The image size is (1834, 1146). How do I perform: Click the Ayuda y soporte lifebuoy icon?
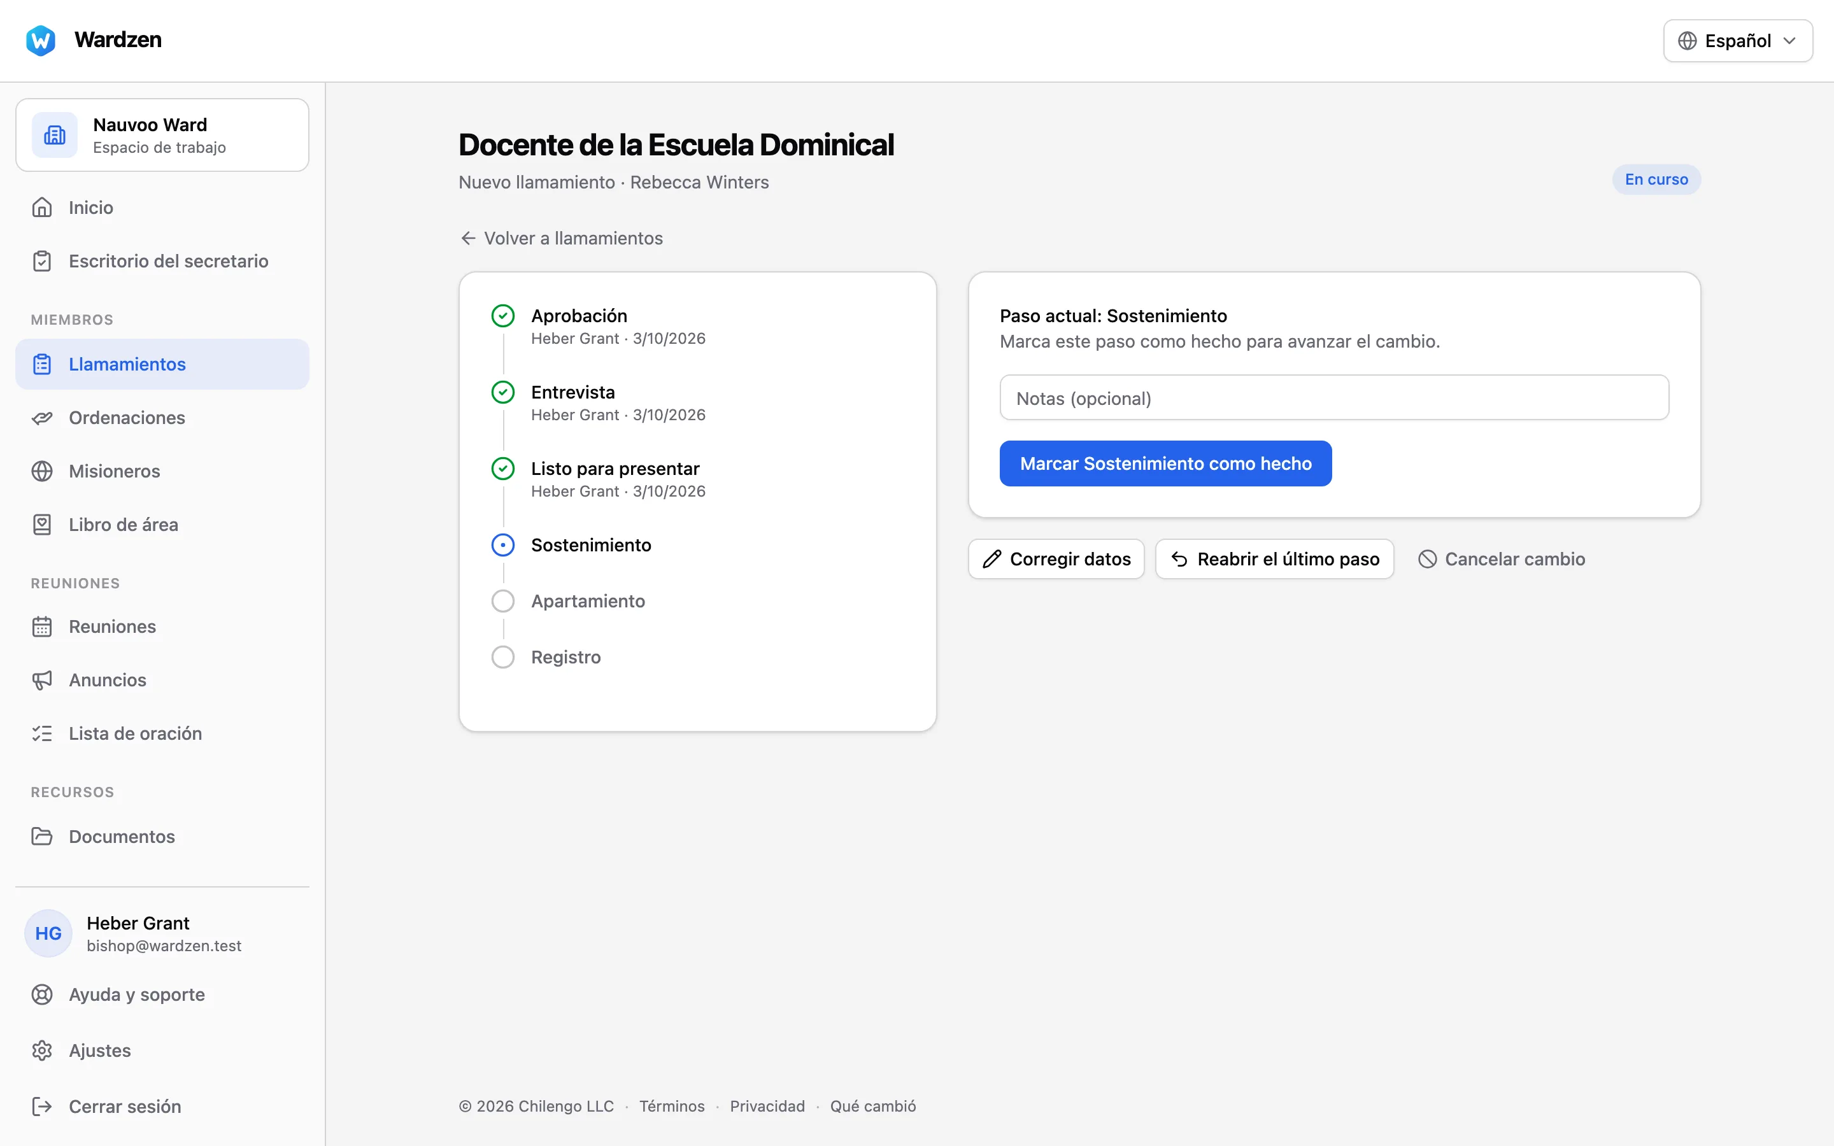[x=43, y=994]
